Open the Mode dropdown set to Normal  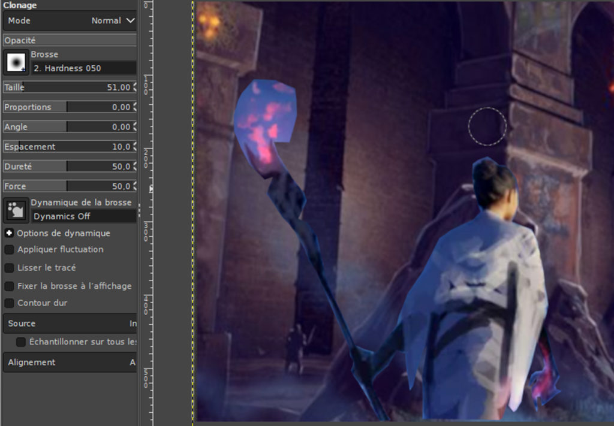(70, 20)
